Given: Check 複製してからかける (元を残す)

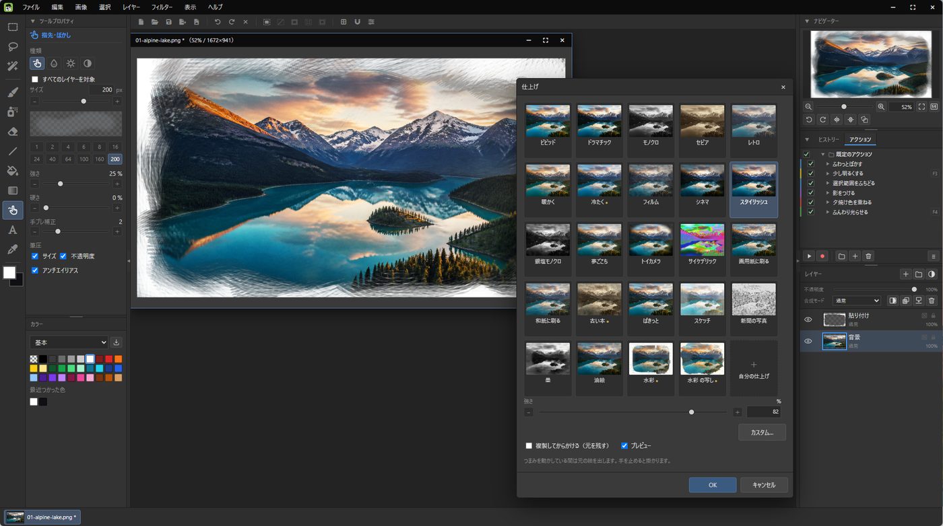Looking at the screenshot, I should pos(529,446).
